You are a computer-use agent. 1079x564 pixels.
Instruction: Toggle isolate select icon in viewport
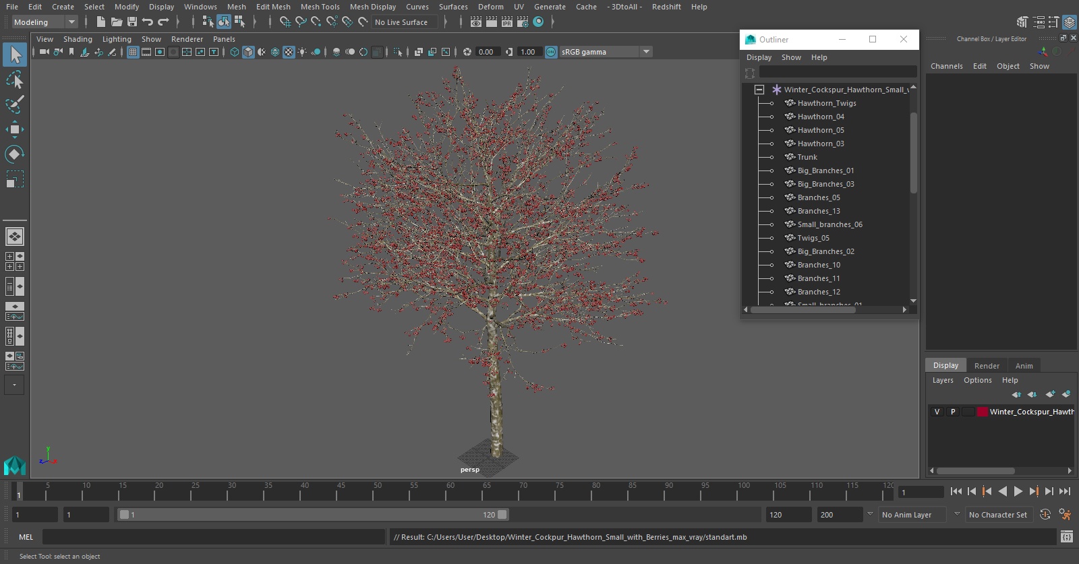398,52
